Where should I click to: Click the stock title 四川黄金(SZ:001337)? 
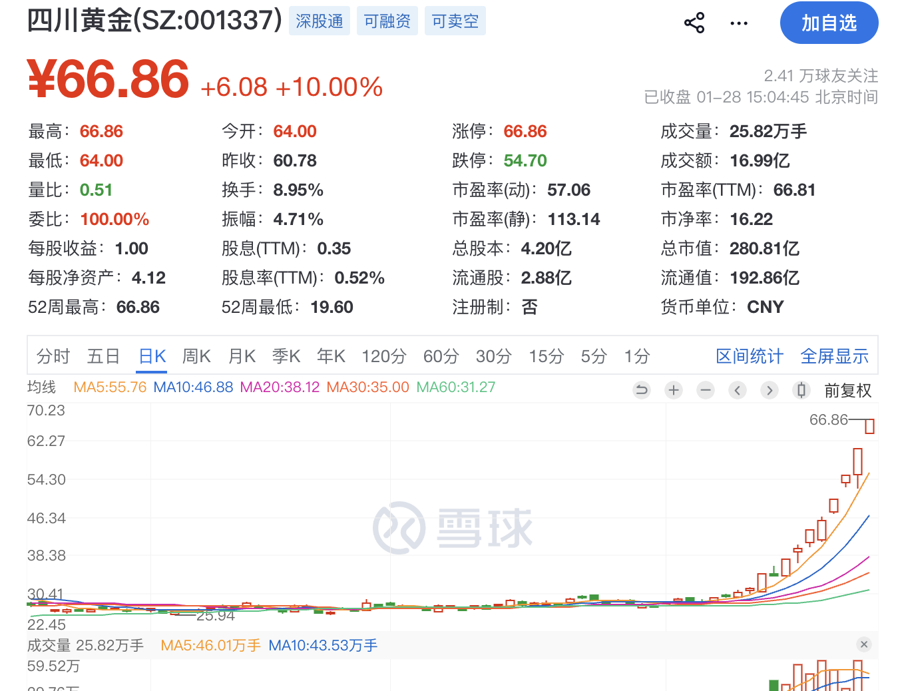click(x=155, y=21)
